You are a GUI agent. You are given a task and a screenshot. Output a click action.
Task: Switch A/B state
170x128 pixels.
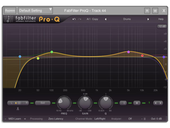pos(89,19)
